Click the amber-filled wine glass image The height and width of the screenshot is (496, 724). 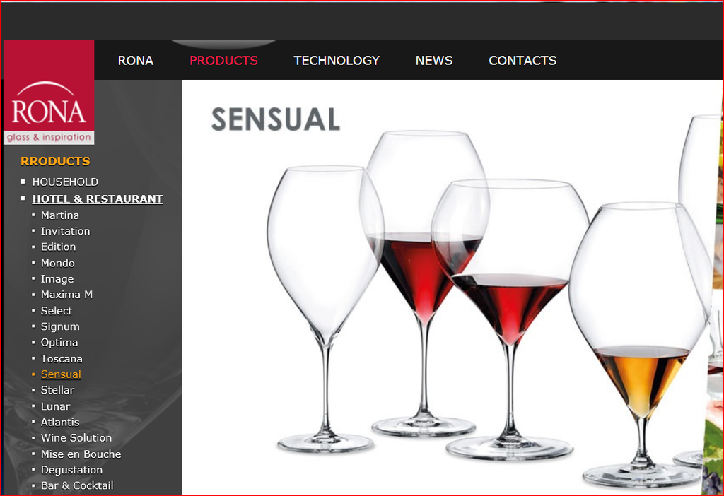(641, 345)
